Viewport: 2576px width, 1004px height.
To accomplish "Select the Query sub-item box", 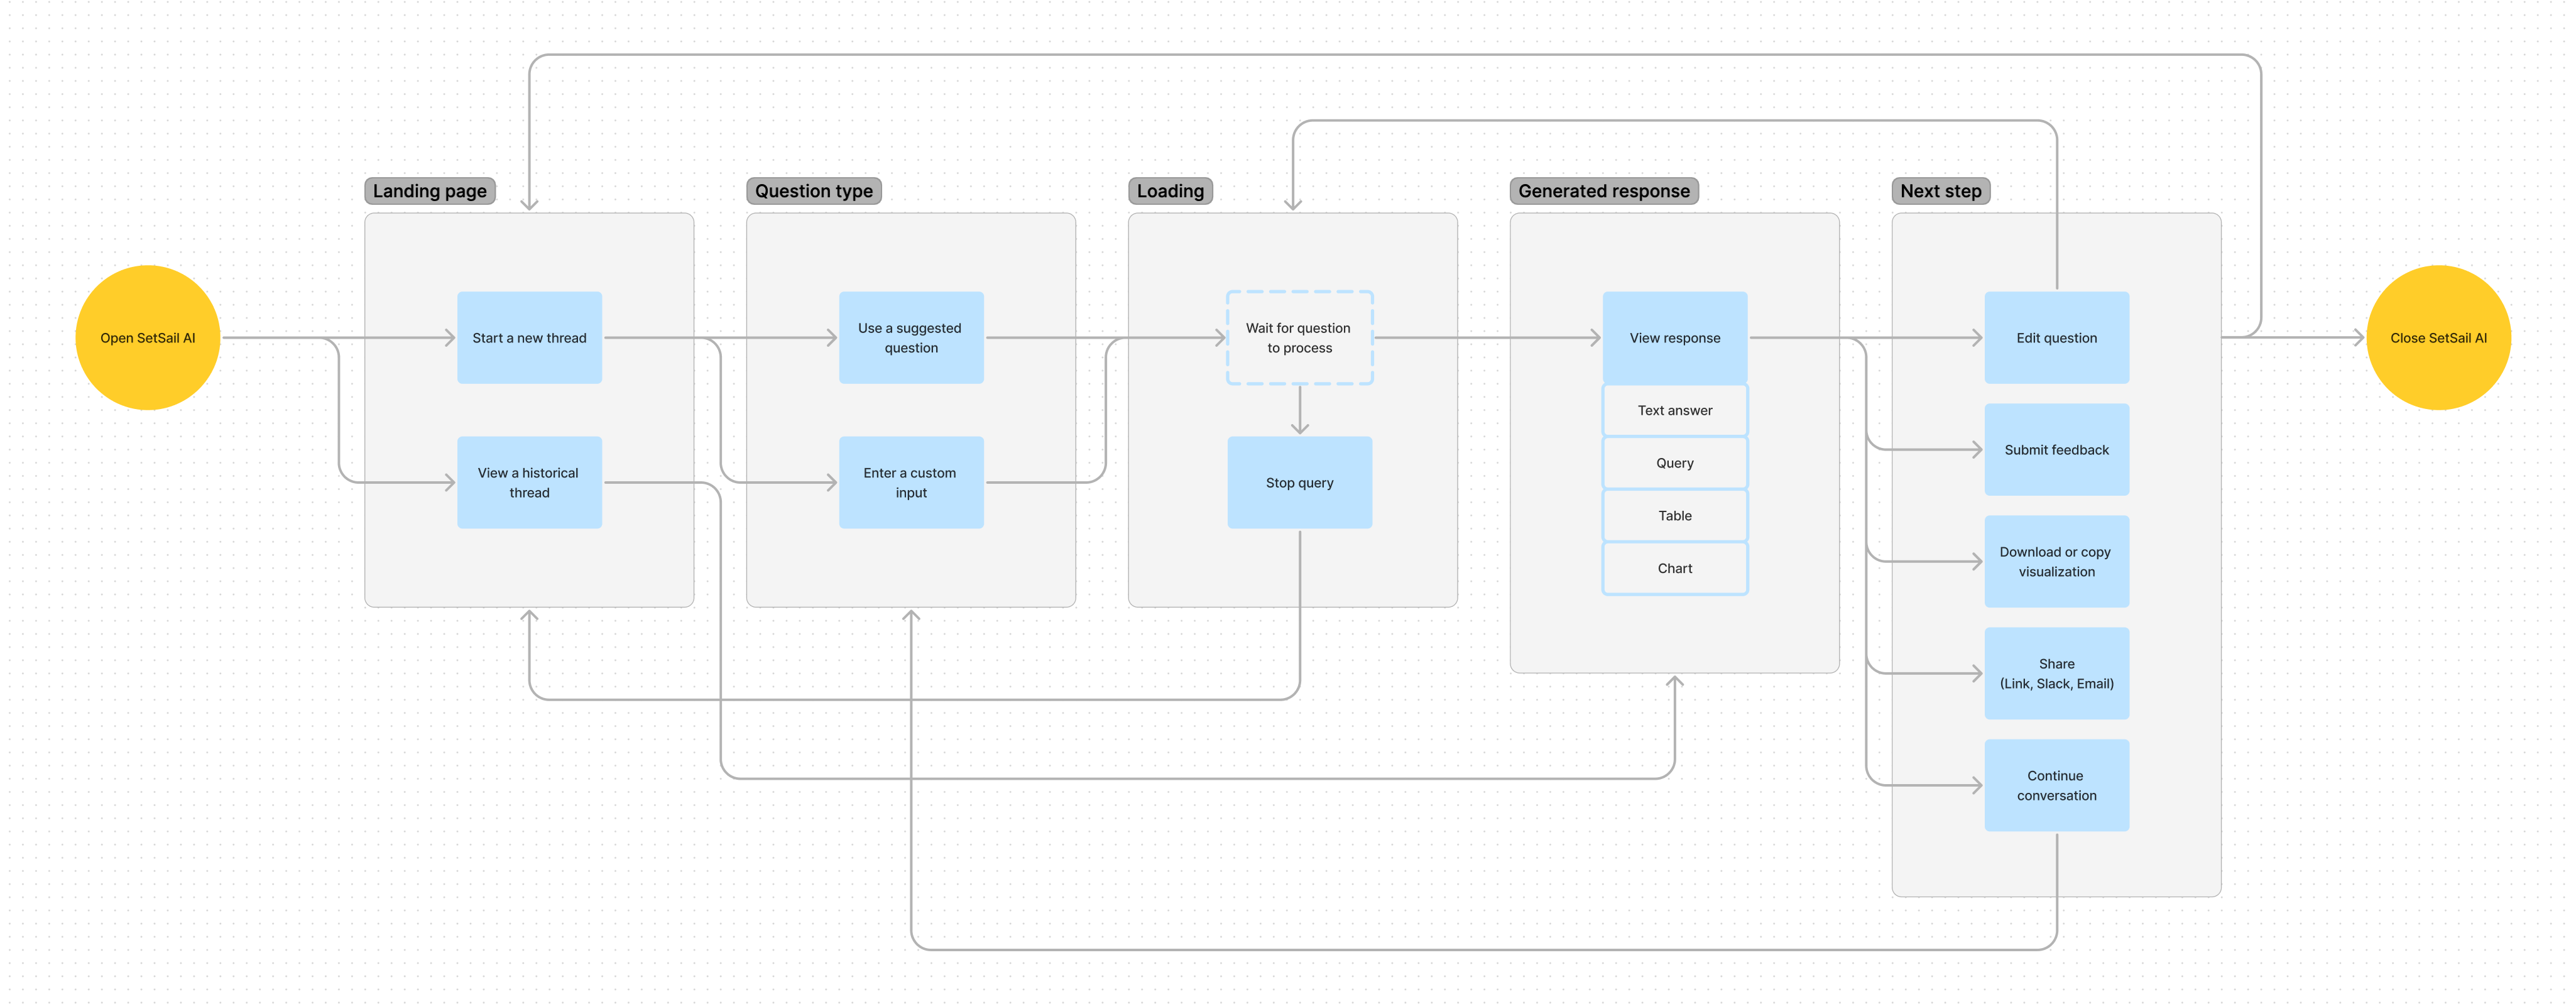I will 1674,463.
